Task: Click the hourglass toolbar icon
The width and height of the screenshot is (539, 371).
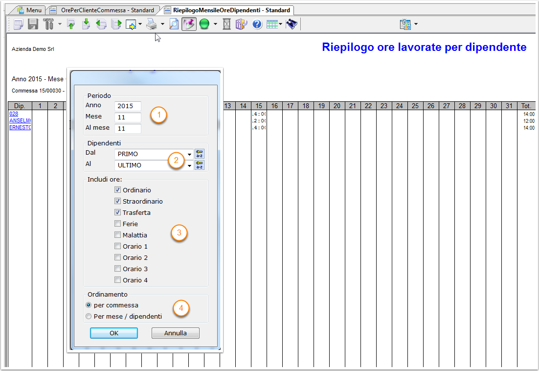Action: point(226,24)
